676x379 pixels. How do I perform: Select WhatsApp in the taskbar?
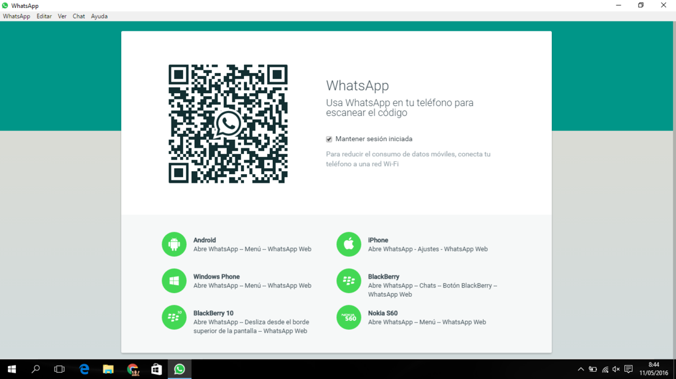click(x=179, y=369)
